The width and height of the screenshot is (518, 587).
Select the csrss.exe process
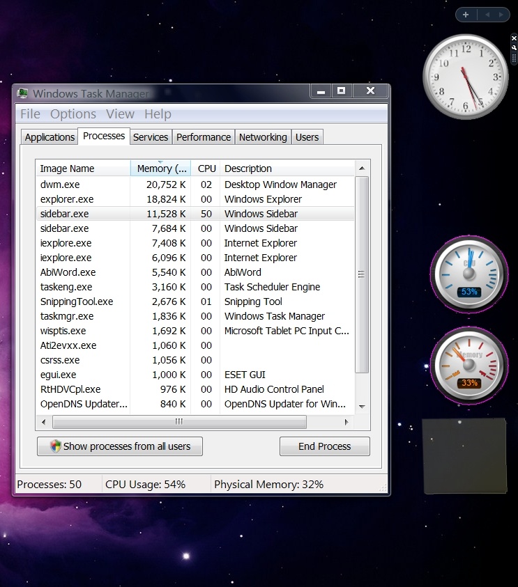[195, 360]
